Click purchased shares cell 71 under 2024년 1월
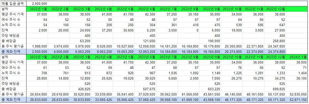Viewport: 309px width, 104px height. (297, 67)
